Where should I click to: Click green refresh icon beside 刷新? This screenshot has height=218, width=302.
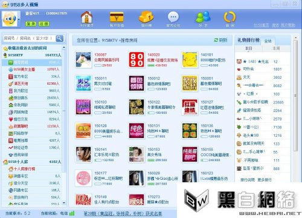[216, 40]
